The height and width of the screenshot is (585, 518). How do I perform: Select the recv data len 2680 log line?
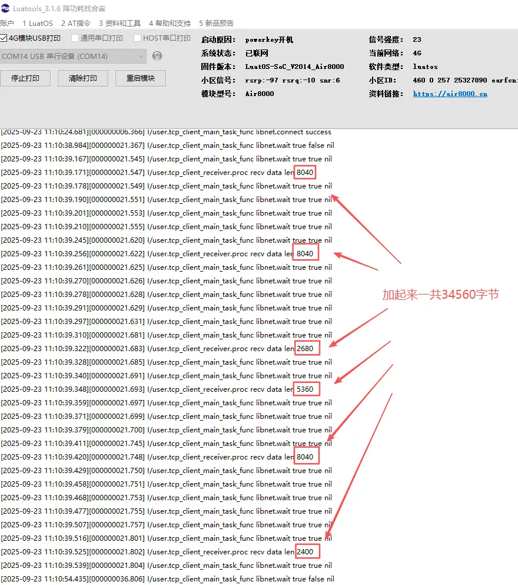pyautogui.click(x=158, y=348)
